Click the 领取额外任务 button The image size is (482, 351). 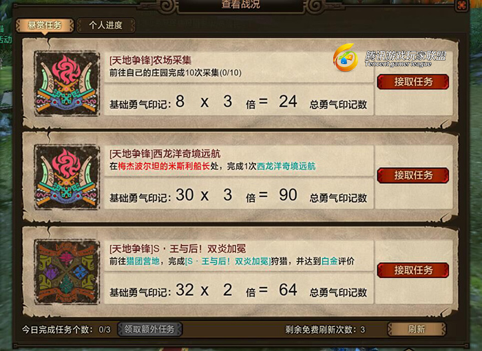point(149,329)
